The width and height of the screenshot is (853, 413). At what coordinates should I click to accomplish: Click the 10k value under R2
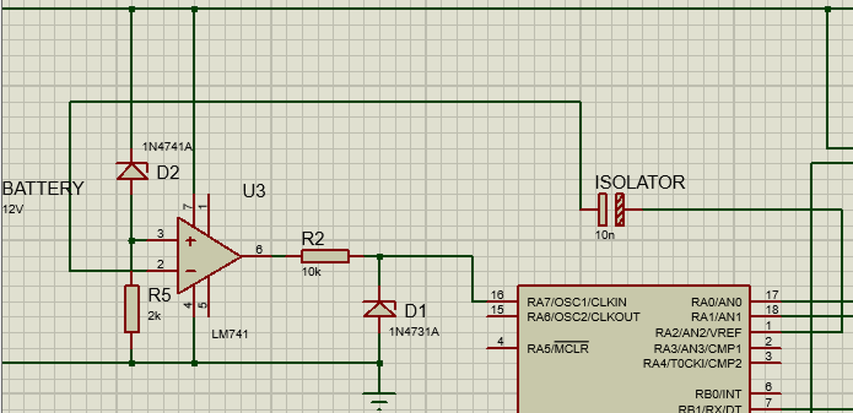point(311,272)
